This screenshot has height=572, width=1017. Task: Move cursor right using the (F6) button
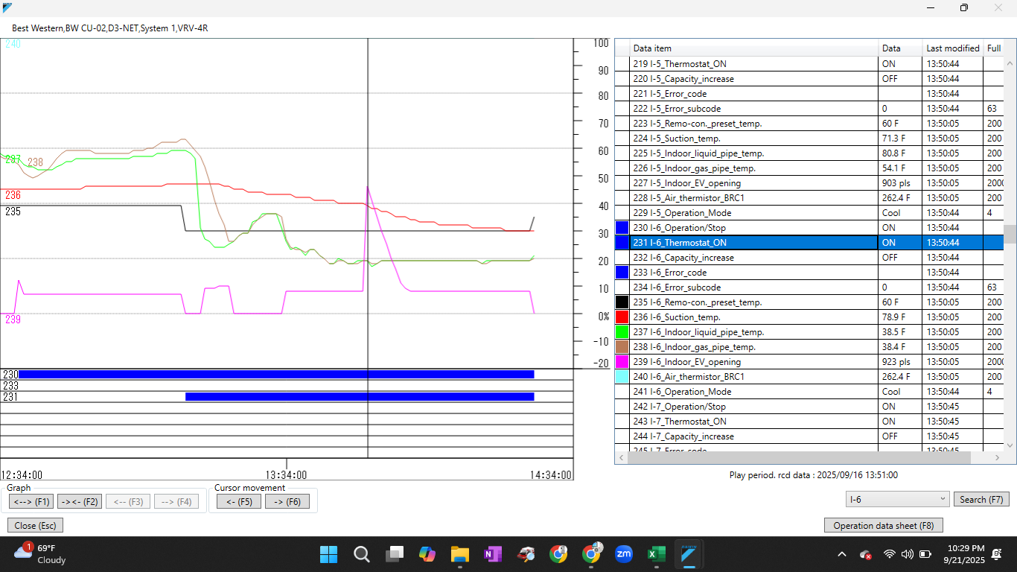click(x=287, y=500)
